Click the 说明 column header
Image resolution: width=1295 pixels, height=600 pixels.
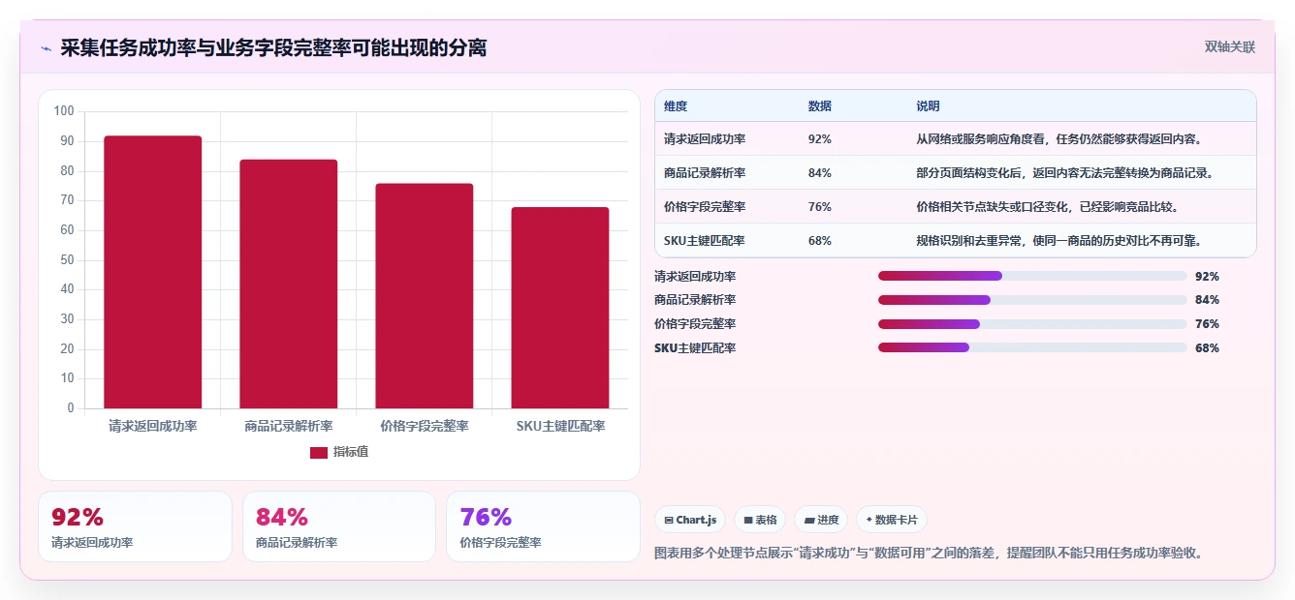coord(928,106)
